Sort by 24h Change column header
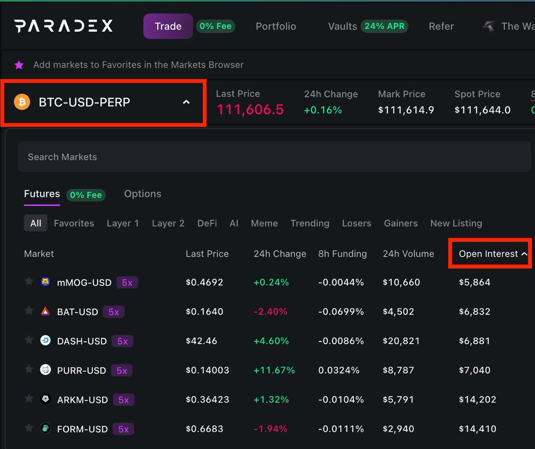The width and height of the screenshot is (535, 449). (280, 254)
